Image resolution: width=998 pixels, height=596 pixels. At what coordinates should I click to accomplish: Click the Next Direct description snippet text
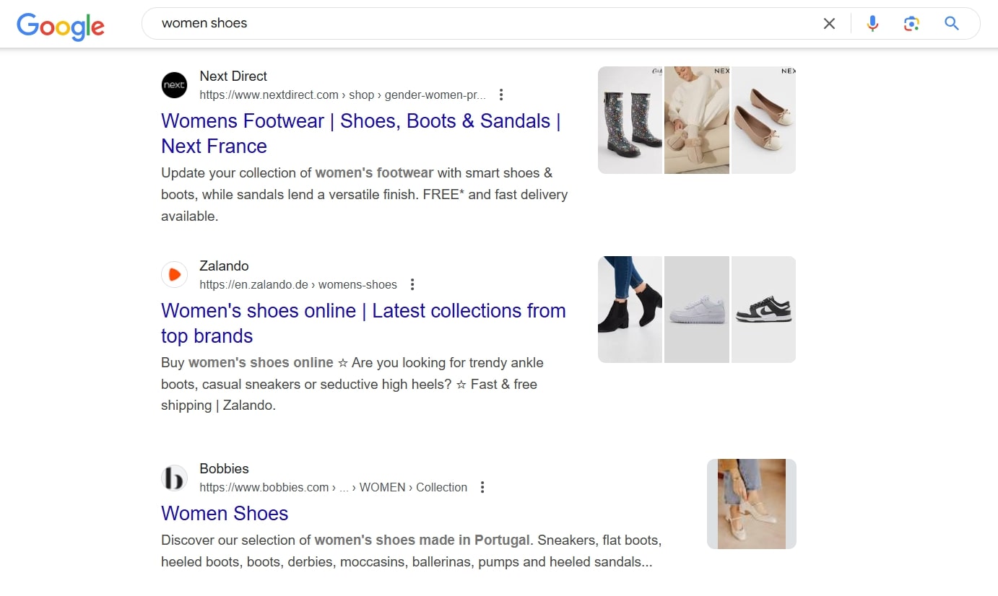365,194
